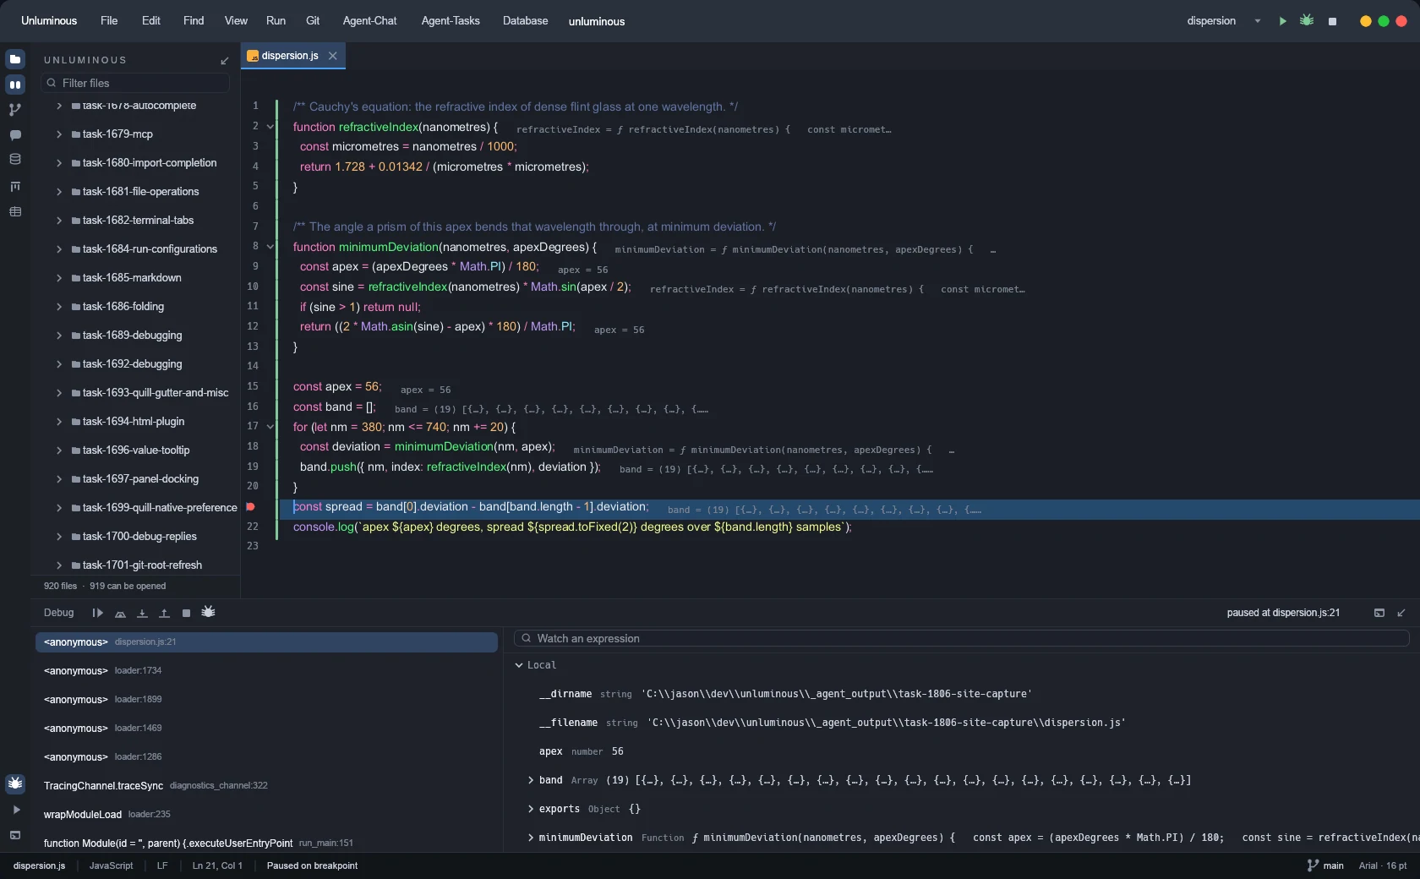Fold the minimumDeviation function at line 8

click(x=270, y=247)
